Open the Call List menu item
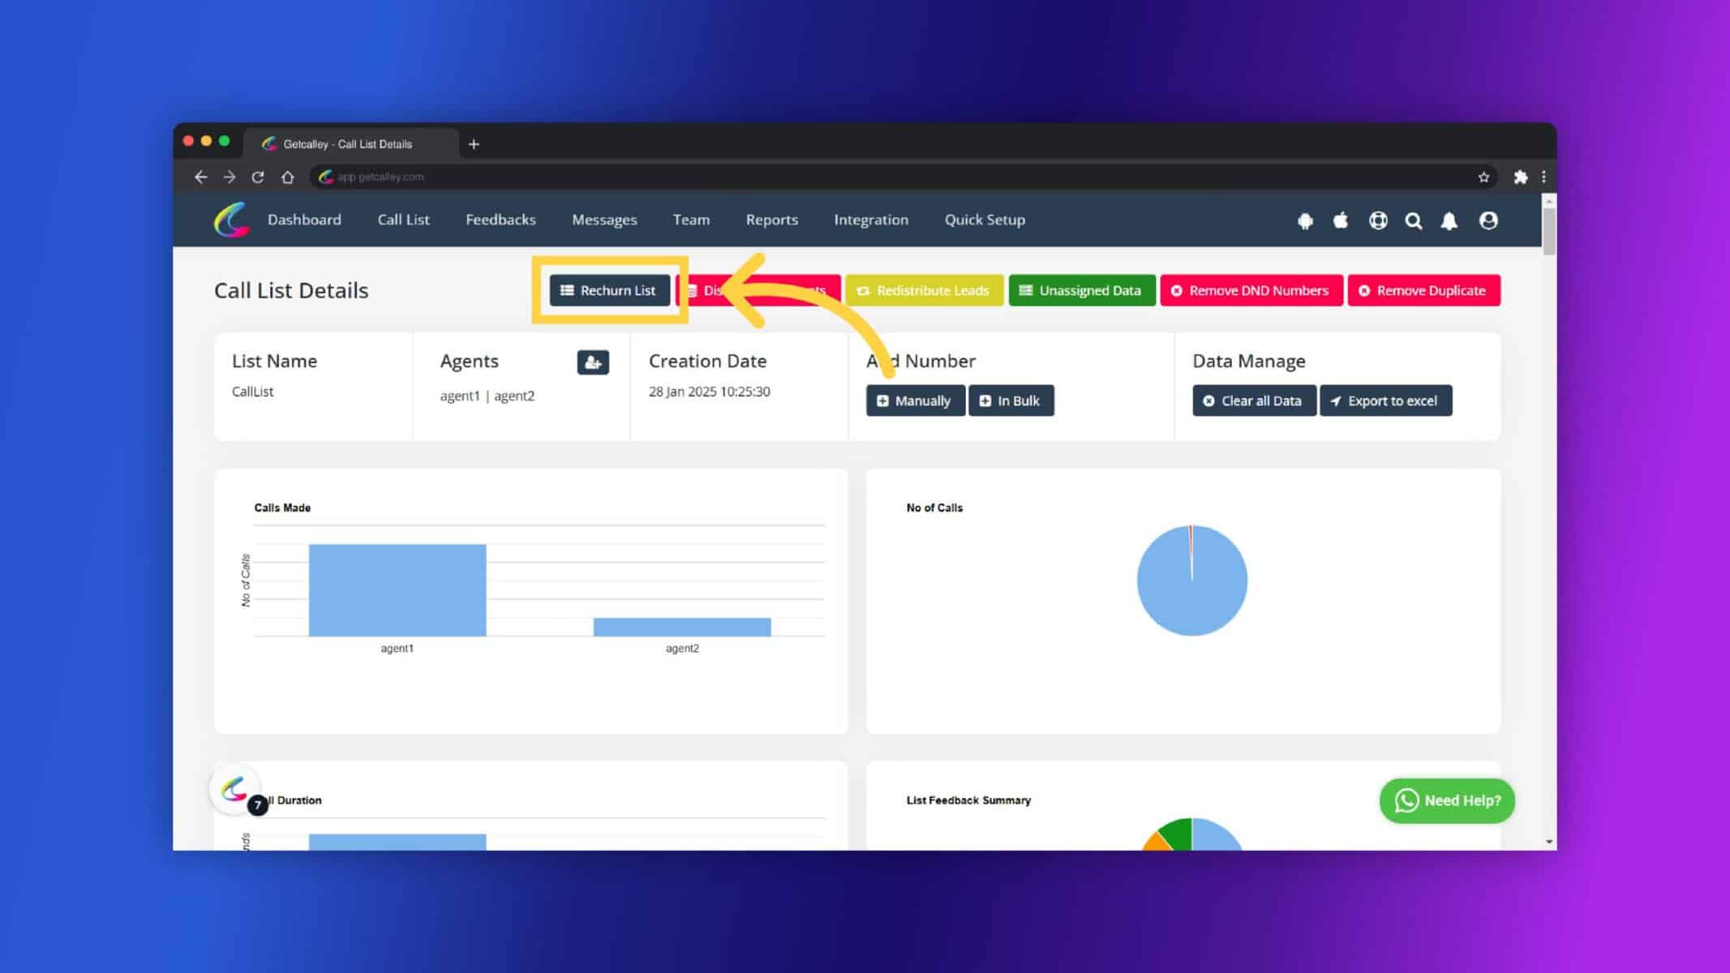The height and width of the screenshot is (973, 1730). click(403, 220)
